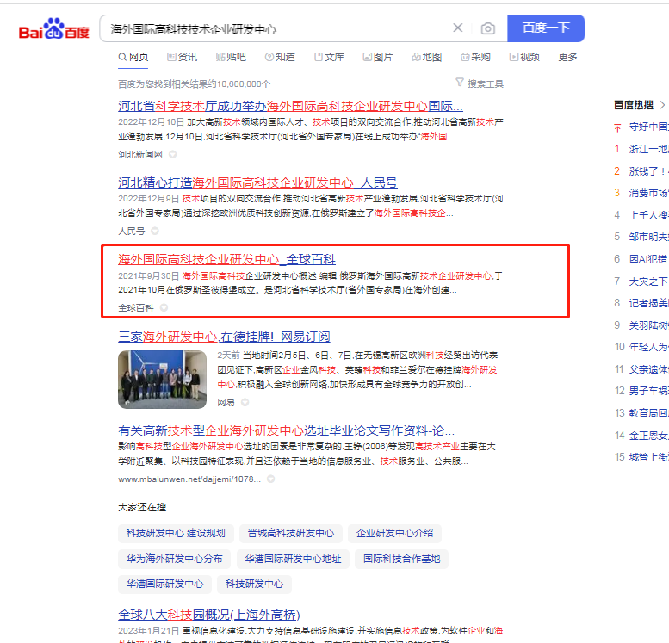Open hot search item 12 男子车祸
The height and width of the screenshot is (643, 669).
648,391
